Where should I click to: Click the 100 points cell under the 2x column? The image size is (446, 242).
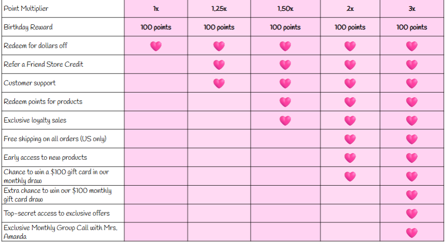pos(350,27)
